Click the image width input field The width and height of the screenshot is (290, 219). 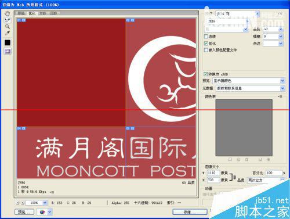coord(213,173)
